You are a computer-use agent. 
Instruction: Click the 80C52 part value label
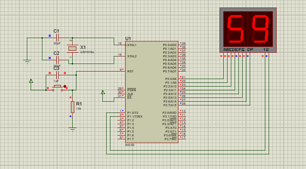[130, 145]
